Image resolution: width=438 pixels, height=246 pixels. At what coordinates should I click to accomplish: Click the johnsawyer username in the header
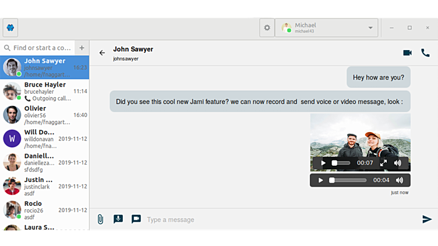tap(126, 59)
